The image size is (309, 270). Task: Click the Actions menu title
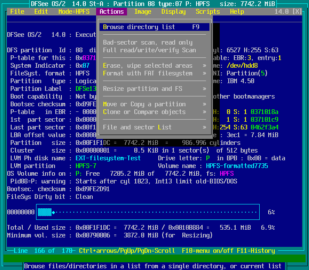point(112,12)
